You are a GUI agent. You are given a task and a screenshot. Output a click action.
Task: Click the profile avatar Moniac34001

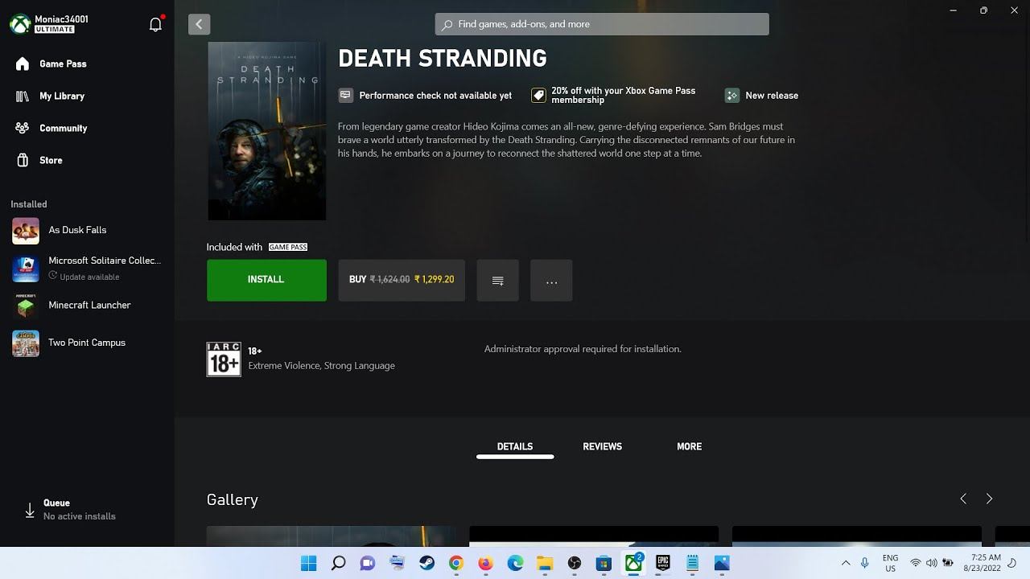(x=20, y=24)
